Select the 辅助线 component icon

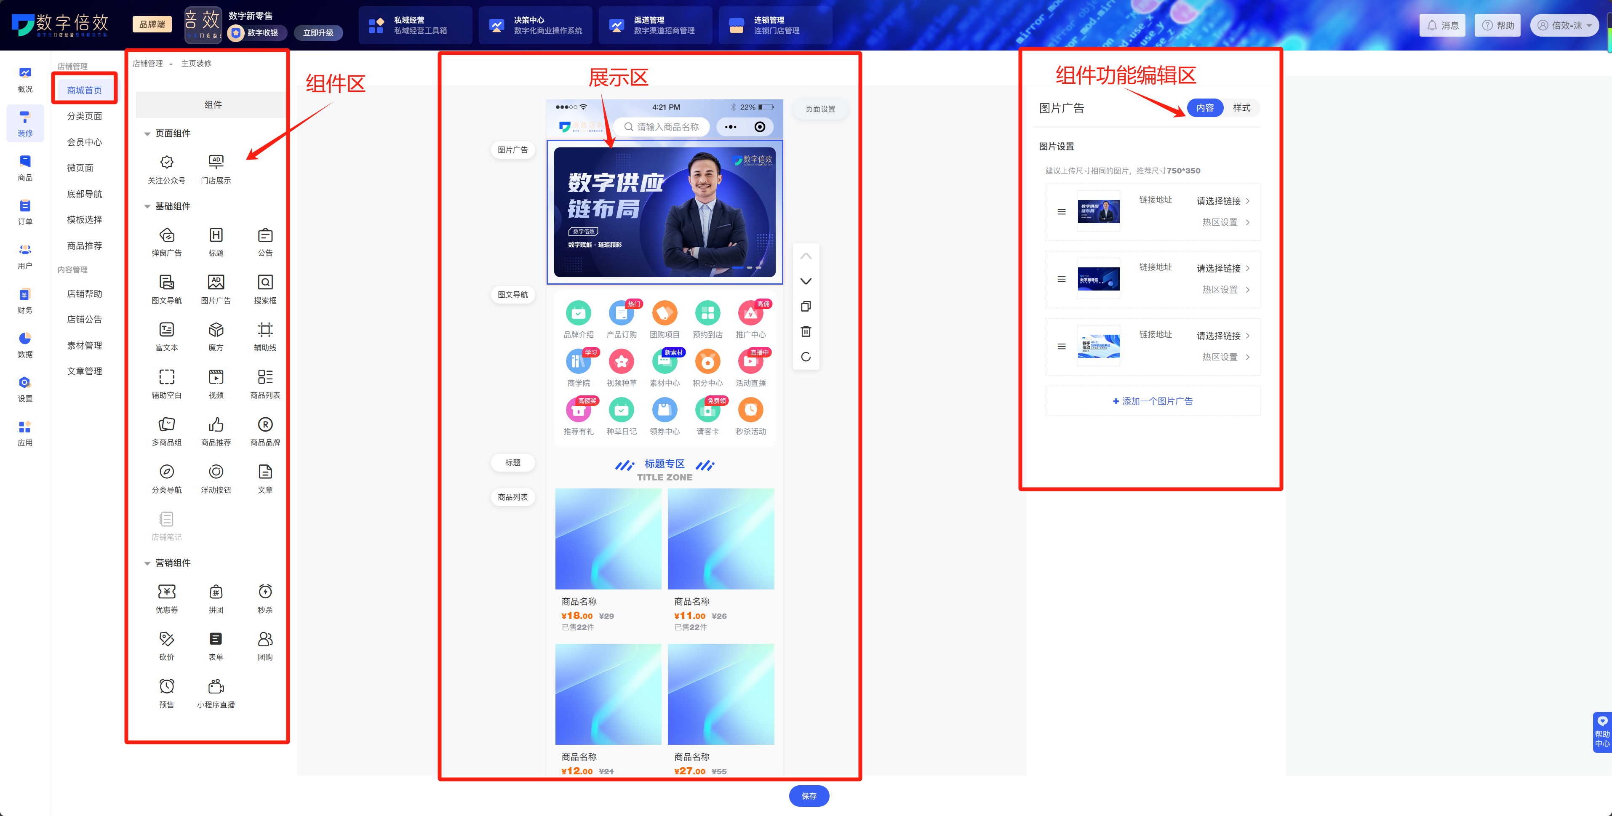click(265, 330)
